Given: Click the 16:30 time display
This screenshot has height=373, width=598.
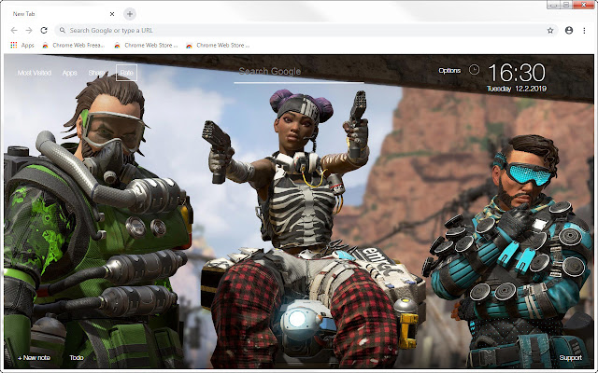Looking at the screenshot, I should click(517, 73).
